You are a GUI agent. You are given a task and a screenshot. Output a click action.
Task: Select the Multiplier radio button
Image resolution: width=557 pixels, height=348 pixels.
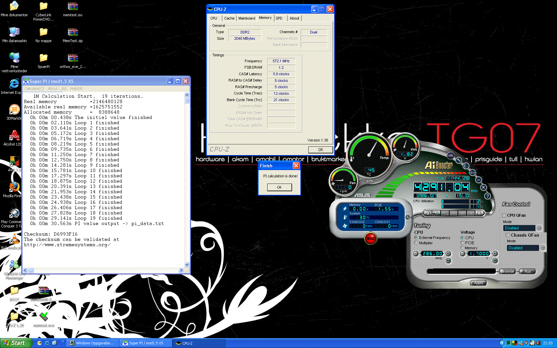pos(416,243)
